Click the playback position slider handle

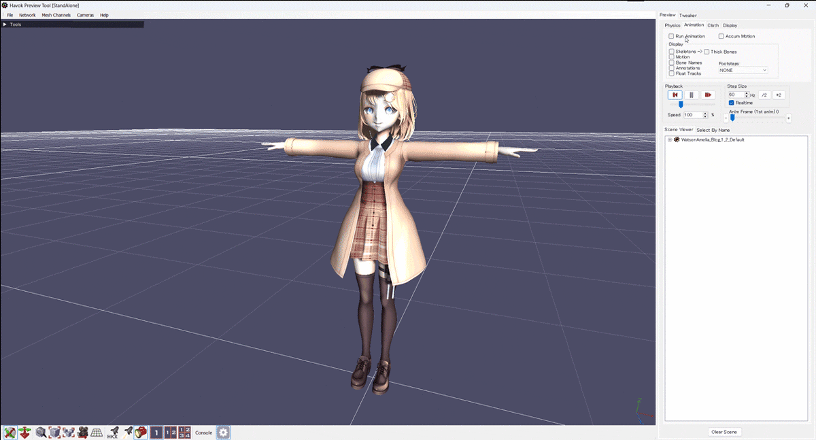(x=681, y=105)
